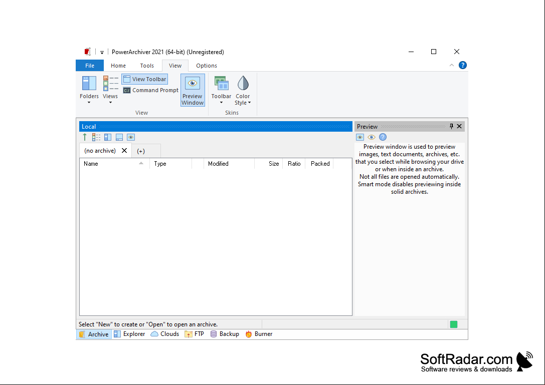
Task: Toggle the eye preview icon in Local toolbar
Action: point(131,137)
